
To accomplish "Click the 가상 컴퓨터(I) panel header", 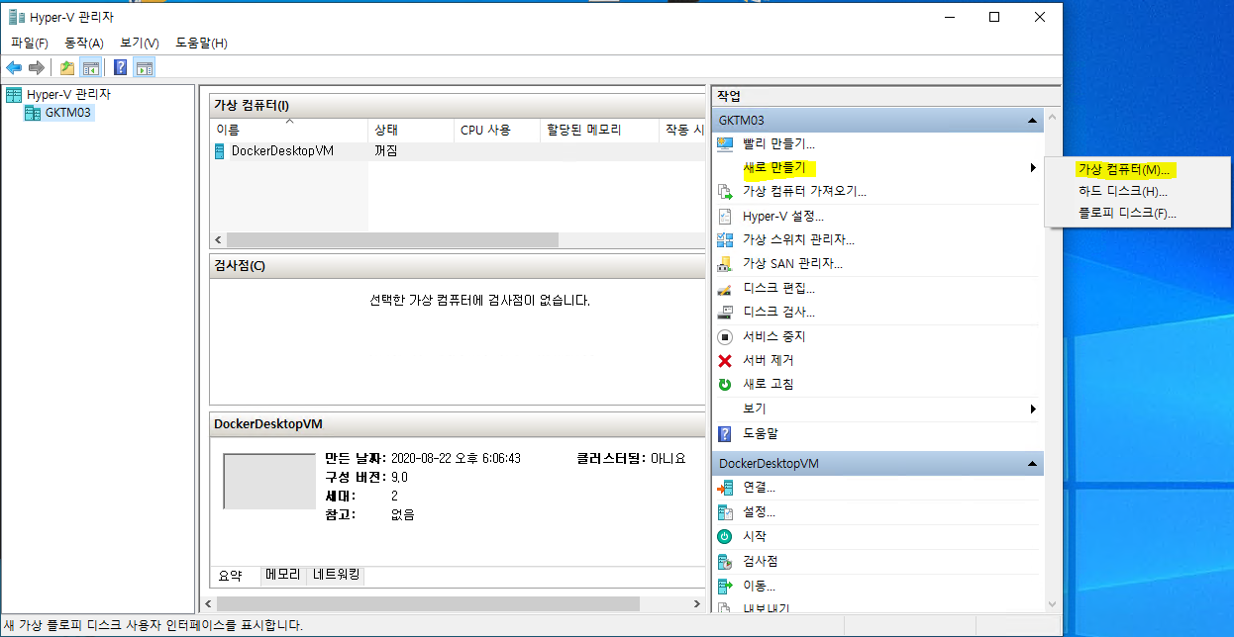I will tap(458, 105).
